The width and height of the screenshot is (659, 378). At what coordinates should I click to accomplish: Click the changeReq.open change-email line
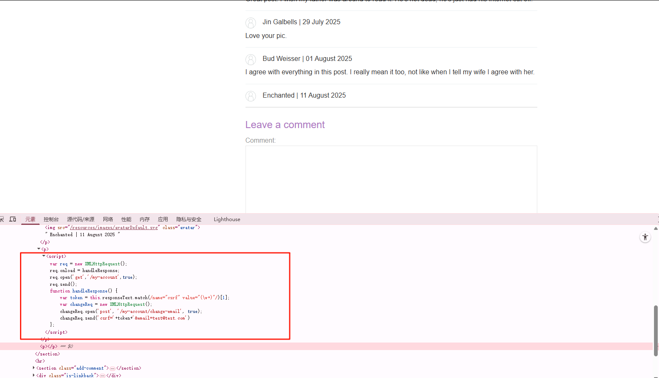[x=131, y=311]
